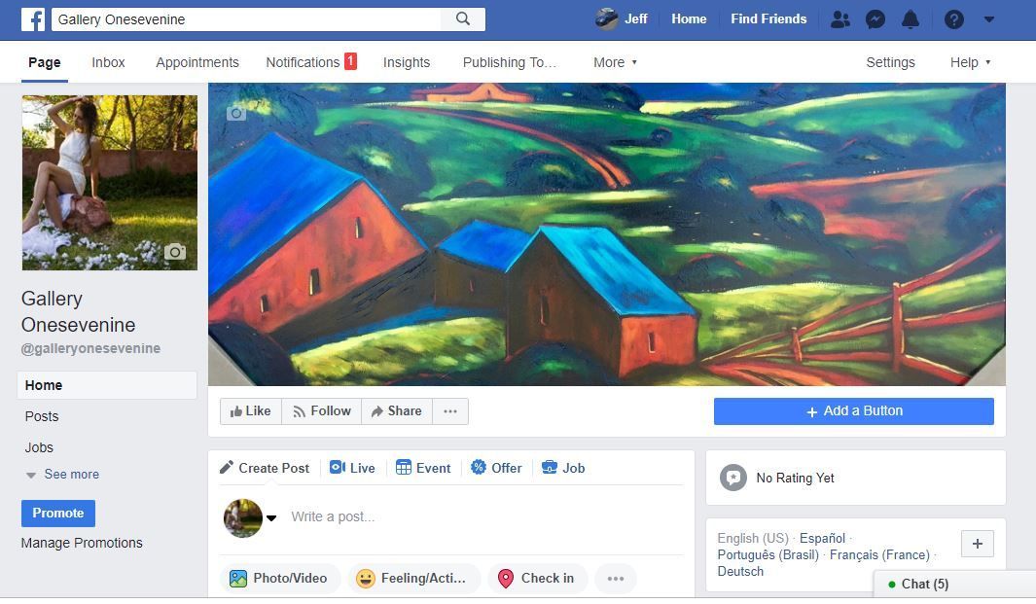Click the Add a Button button
This screenshot has width=1036, height=604.
coord(854,411)
